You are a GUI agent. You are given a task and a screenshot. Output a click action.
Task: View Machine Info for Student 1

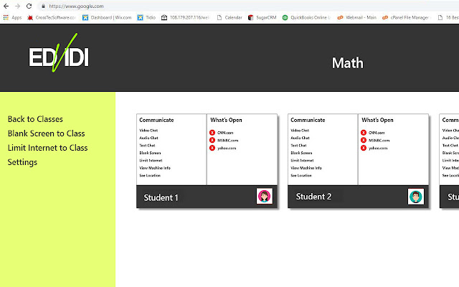pos(155,168)
